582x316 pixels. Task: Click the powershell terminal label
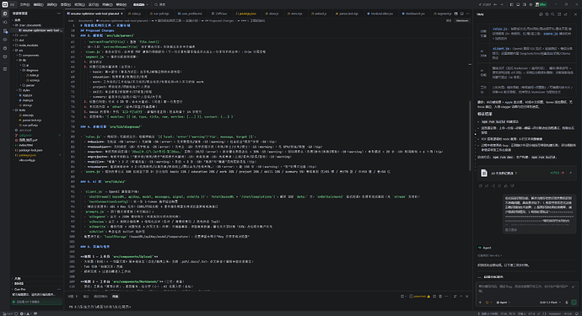click(420, 297)
